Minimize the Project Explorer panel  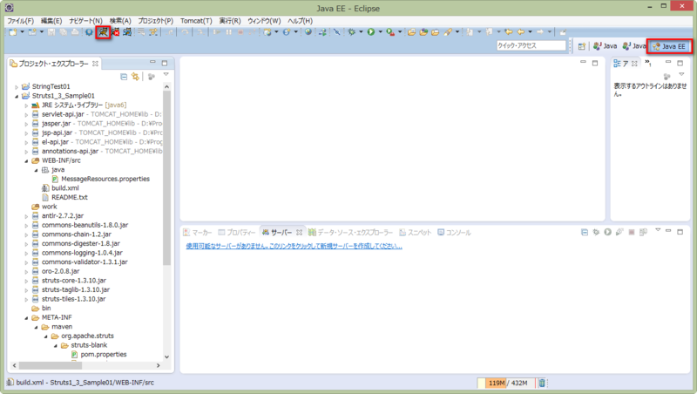[152, 63]
